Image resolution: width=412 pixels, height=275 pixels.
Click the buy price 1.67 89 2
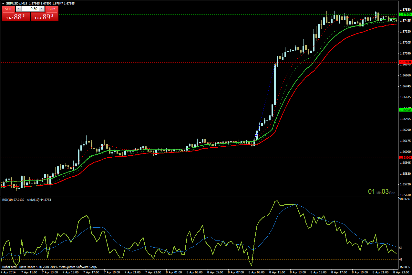(x=45, y=17)
